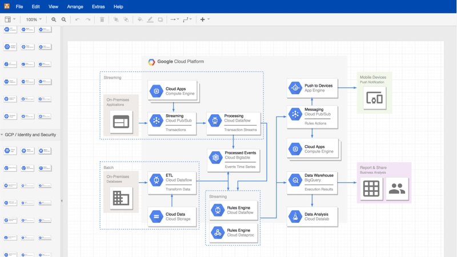Click the undo arrow in toolbar
457x257 pixels.
coord(78,19)
